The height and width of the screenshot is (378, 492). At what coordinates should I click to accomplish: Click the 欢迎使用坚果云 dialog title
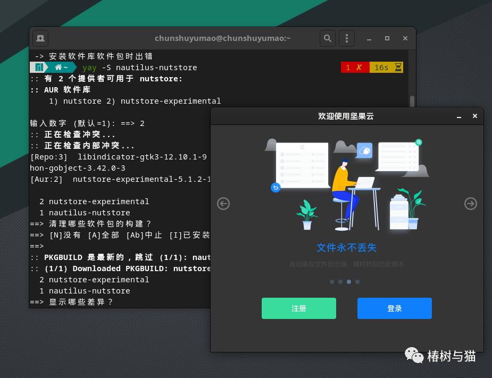coord(346,116)
